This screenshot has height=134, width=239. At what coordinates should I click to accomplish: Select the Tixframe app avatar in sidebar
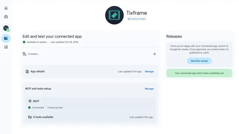[6, 28]
